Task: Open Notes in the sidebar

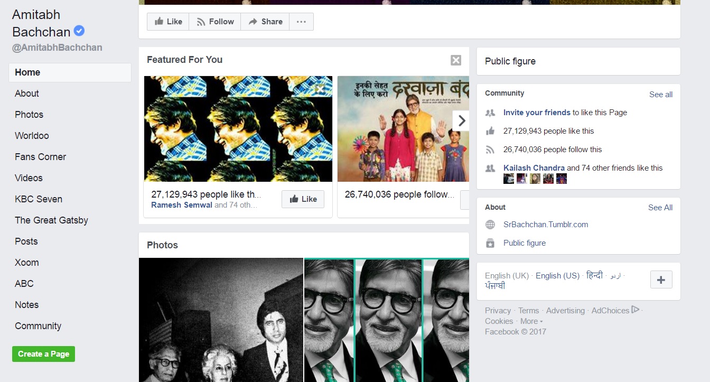Action: (27, 305)
